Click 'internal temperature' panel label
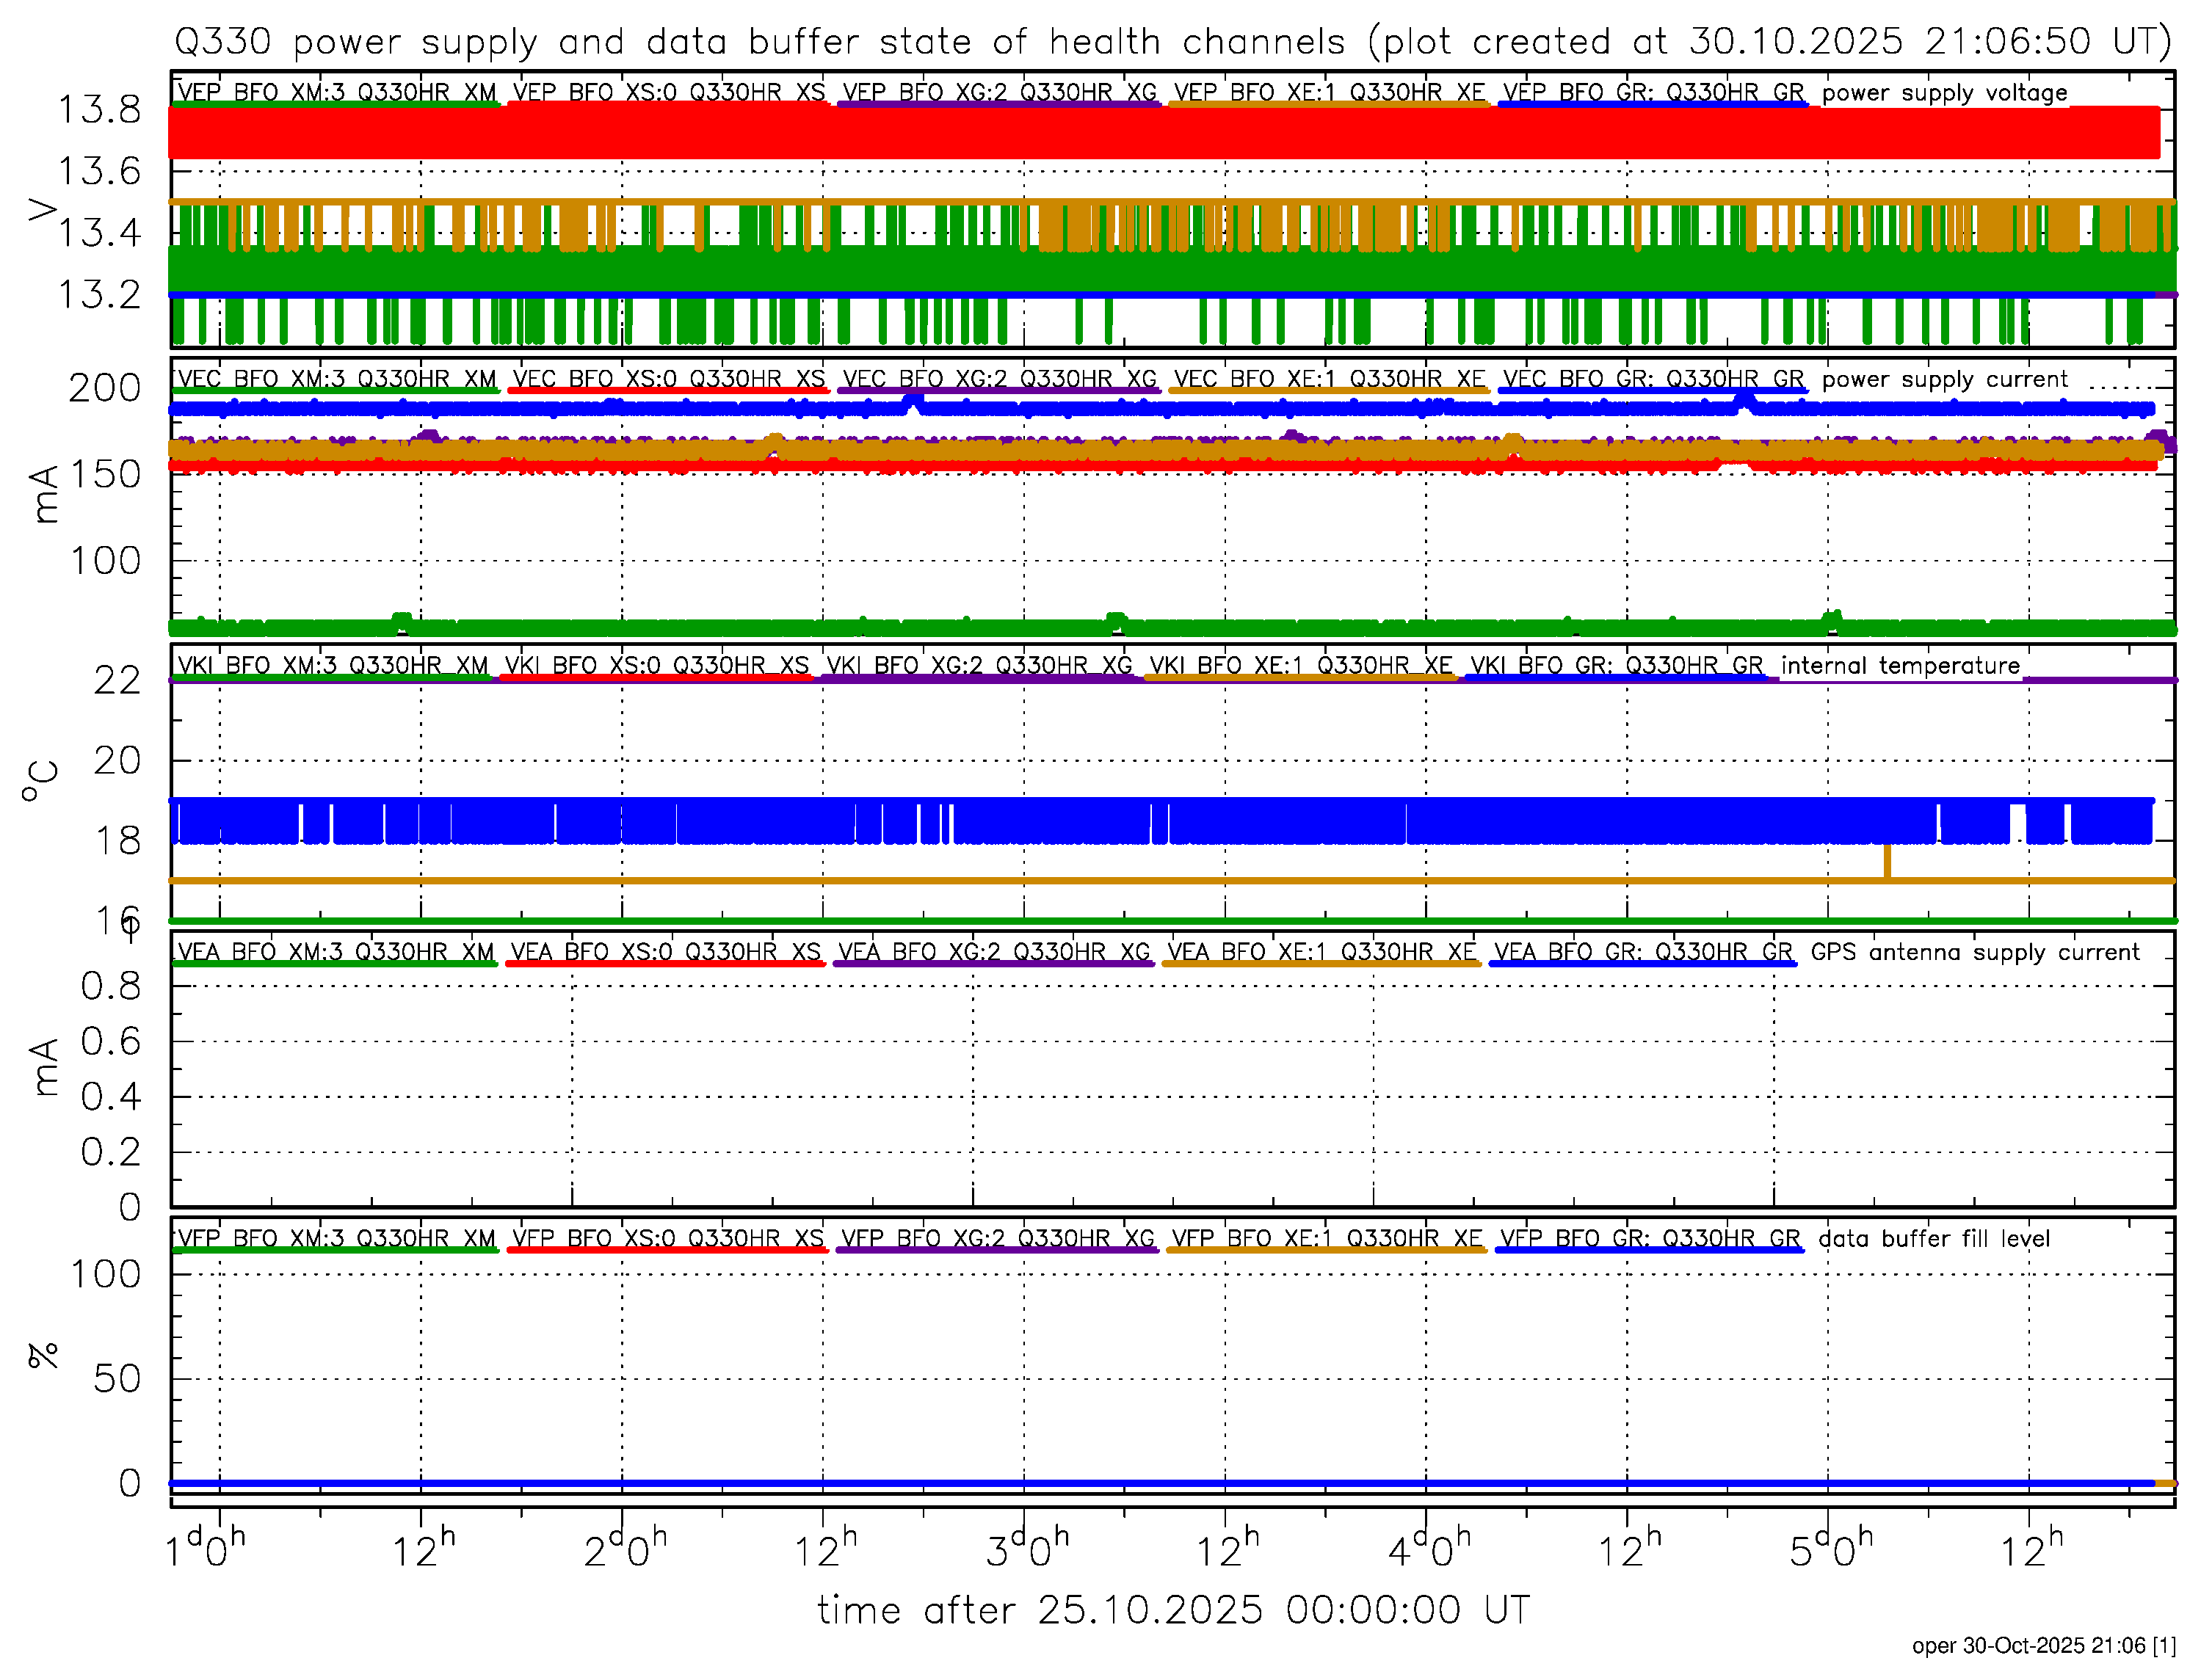This screenshot has width=2201, height=1680. [1899, 666]
